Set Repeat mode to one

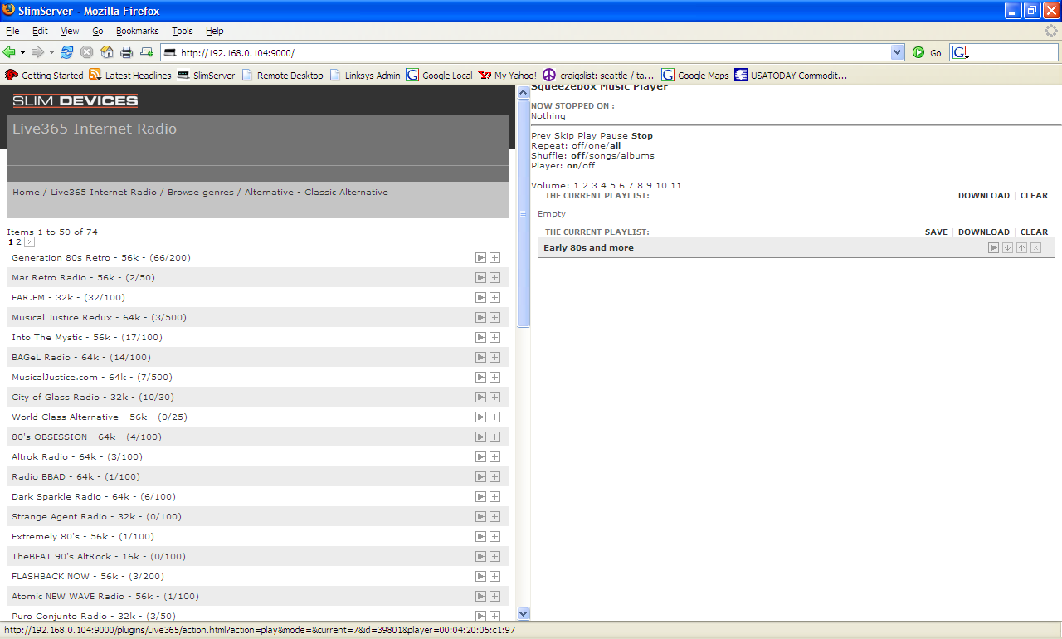pos(597,146)
